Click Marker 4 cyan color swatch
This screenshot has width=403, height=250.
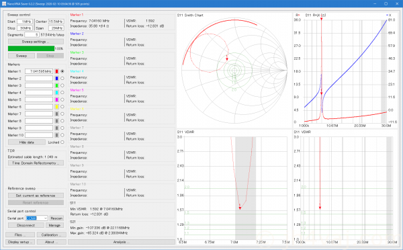[x=57, y=93]
